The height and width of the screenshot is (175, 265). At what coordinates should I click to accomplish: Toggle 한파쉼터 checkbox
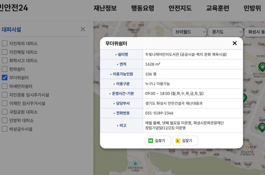[x=4, y=69]
